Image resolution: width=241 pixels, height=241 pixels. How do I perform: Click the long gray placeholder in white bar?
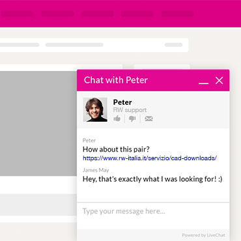[x=74, y=45]
